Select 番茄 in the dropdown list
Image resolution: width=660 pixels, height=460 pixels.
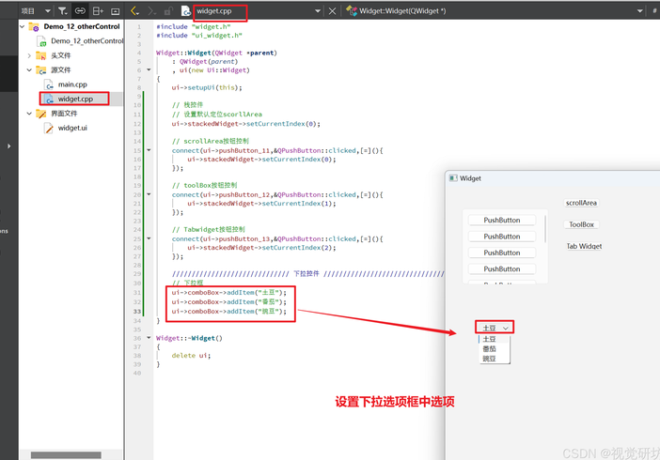point(495,348)
